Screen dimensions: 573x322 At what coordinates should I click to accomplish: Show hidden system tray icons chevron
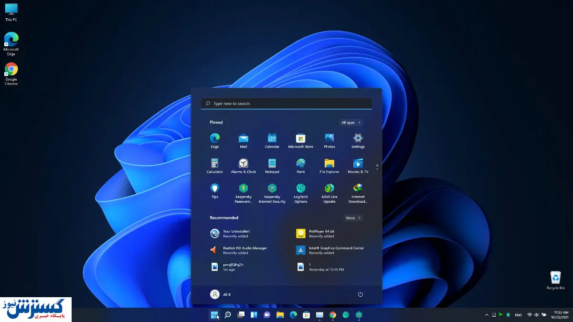(x=487, y=315)
